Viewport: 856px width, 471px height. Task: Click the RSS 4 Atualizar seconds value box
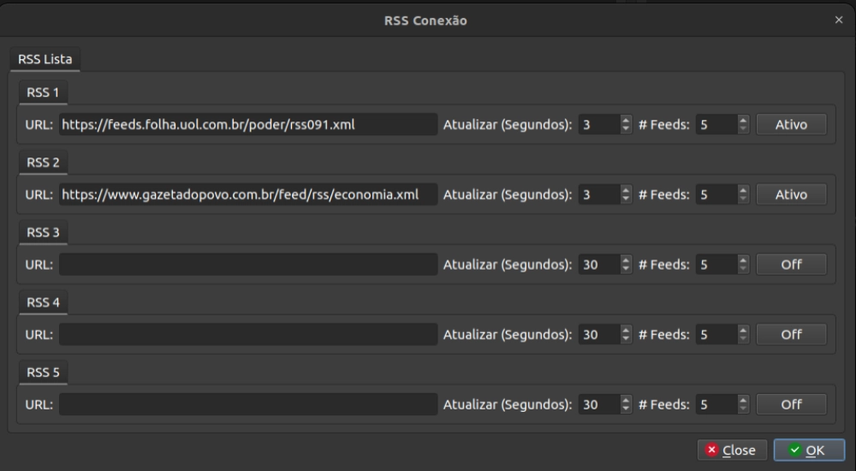coord(598,335)
